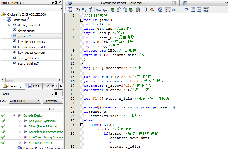This screenshot has width=228, height=149.
Task: Click the Clear All Bookmarks icon
Action: coord(138,10)
